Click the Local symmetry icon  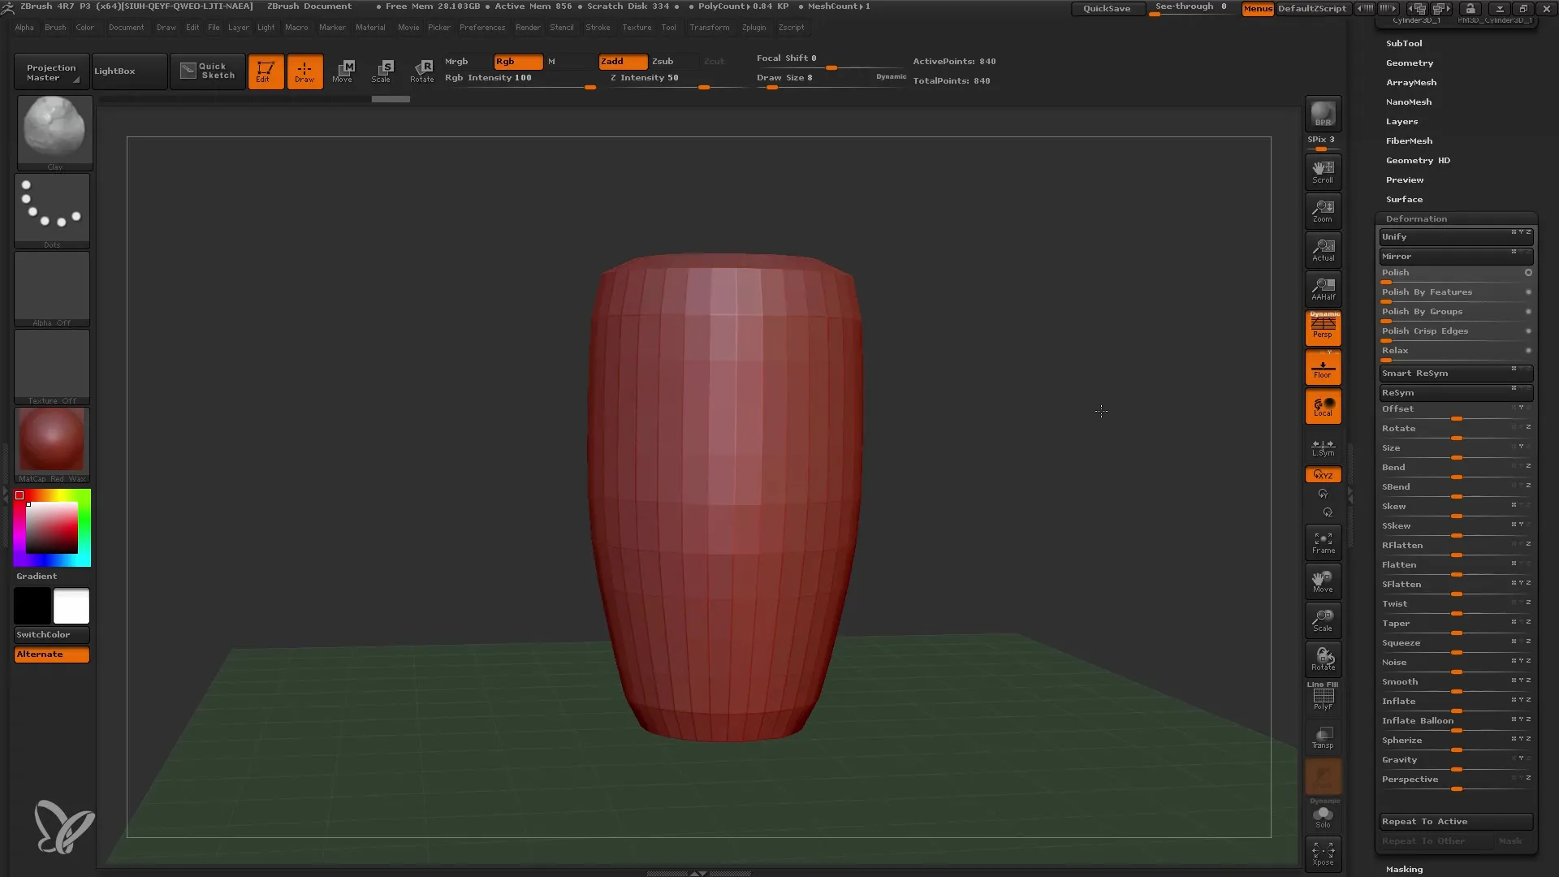(1321, 446)
